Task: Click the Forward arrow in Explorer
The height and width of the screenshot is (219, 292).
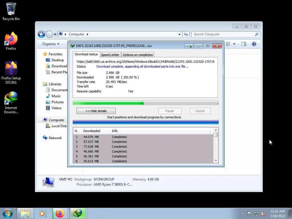Action: (49, 34)
